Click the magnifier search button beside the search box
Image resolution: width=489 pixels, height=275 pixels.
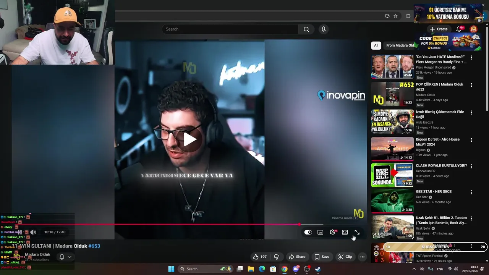306,29
